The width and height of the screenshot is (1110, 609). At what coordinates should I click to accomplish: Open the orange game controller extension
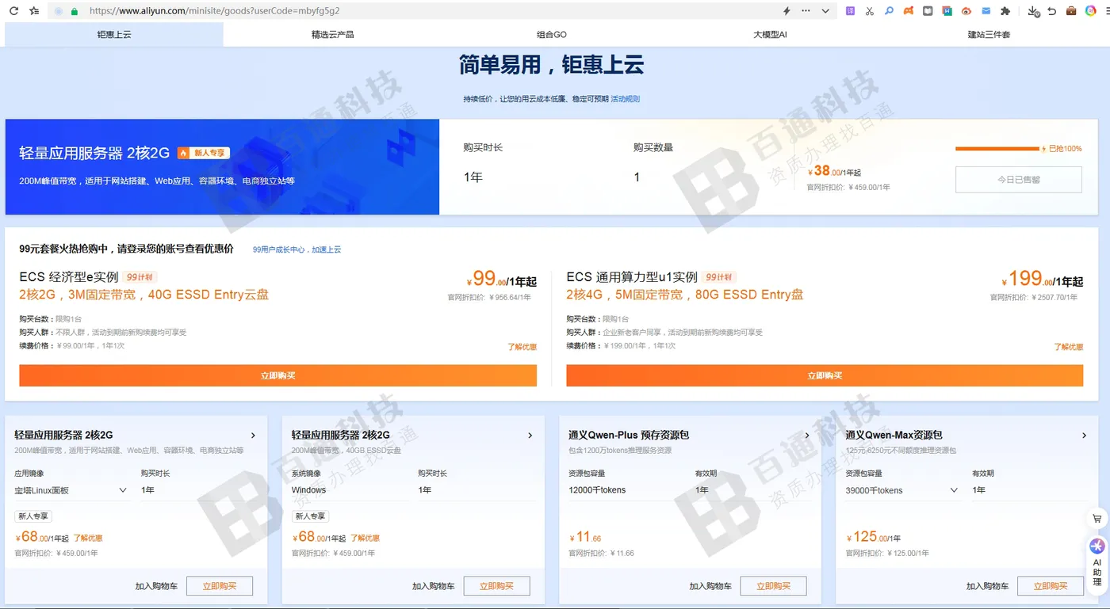(x=909, y=11)
